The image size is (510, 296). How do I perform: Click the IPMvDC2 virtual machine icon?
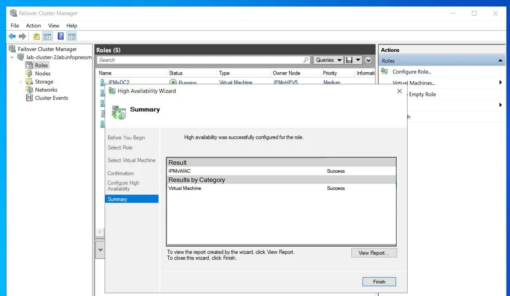[x=102, y=82]
